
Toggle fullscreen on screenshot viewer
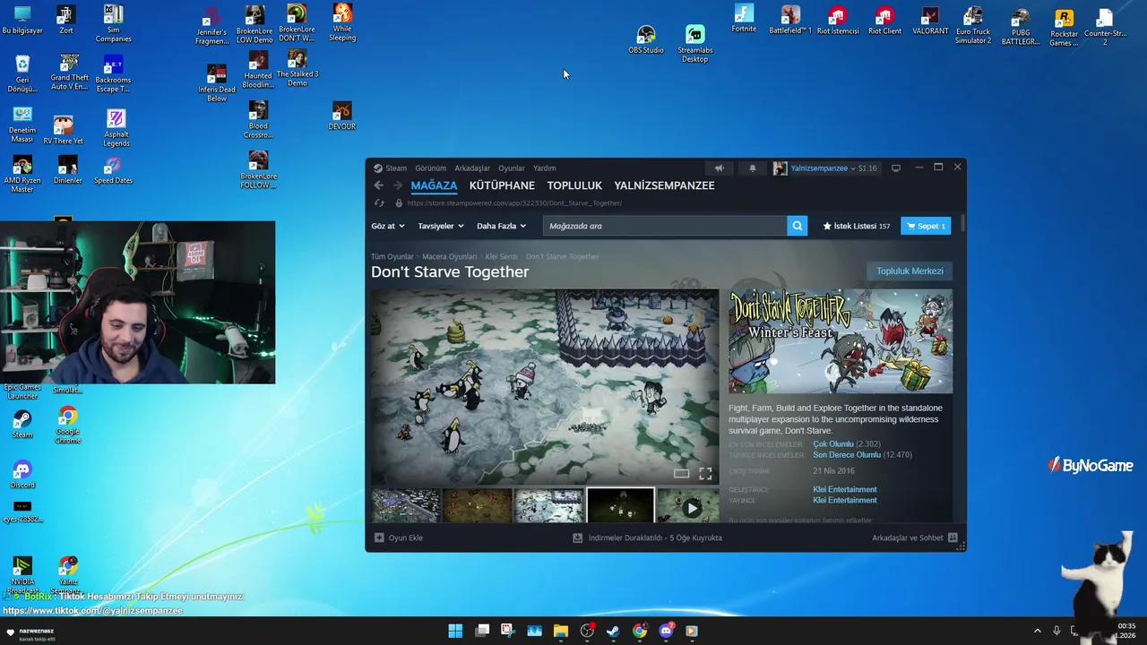[705, 473]
